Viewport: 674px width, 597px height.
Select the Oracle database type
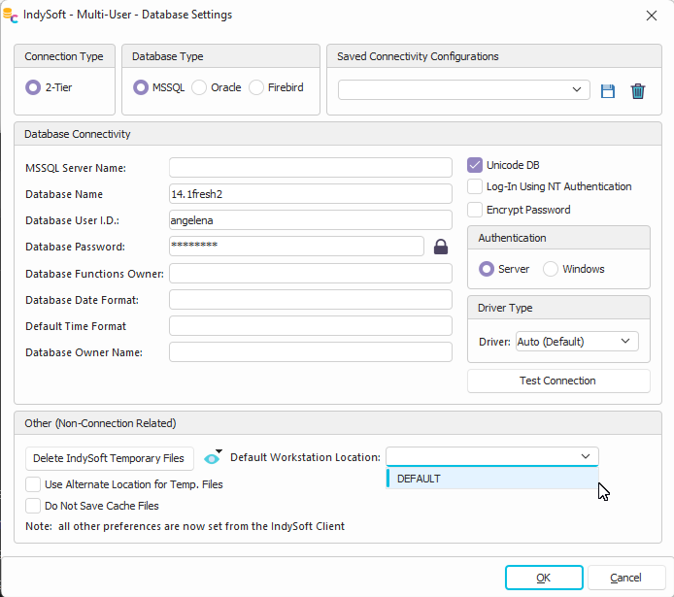pos(199,87)
